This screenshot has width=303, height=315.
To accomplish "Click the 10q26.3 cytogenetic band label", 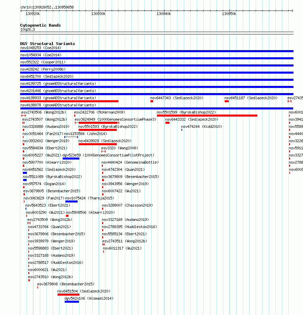I will tap(28, 30).
